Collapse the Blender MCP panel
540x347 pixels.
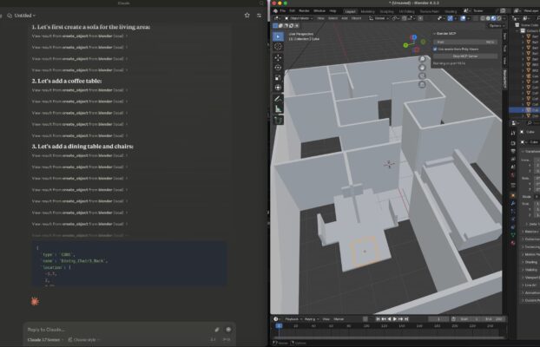435,34
